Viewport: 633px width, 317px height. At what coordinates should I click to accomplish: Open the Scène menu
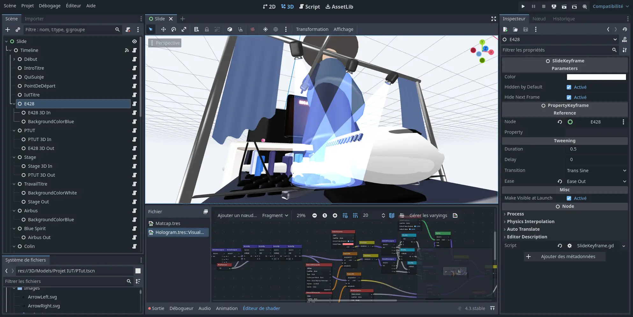(10, 6)
